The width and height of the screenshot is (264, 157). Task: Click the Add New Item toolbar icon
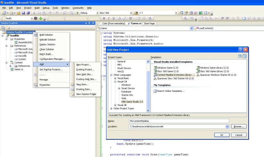click(x=12, y=13)
